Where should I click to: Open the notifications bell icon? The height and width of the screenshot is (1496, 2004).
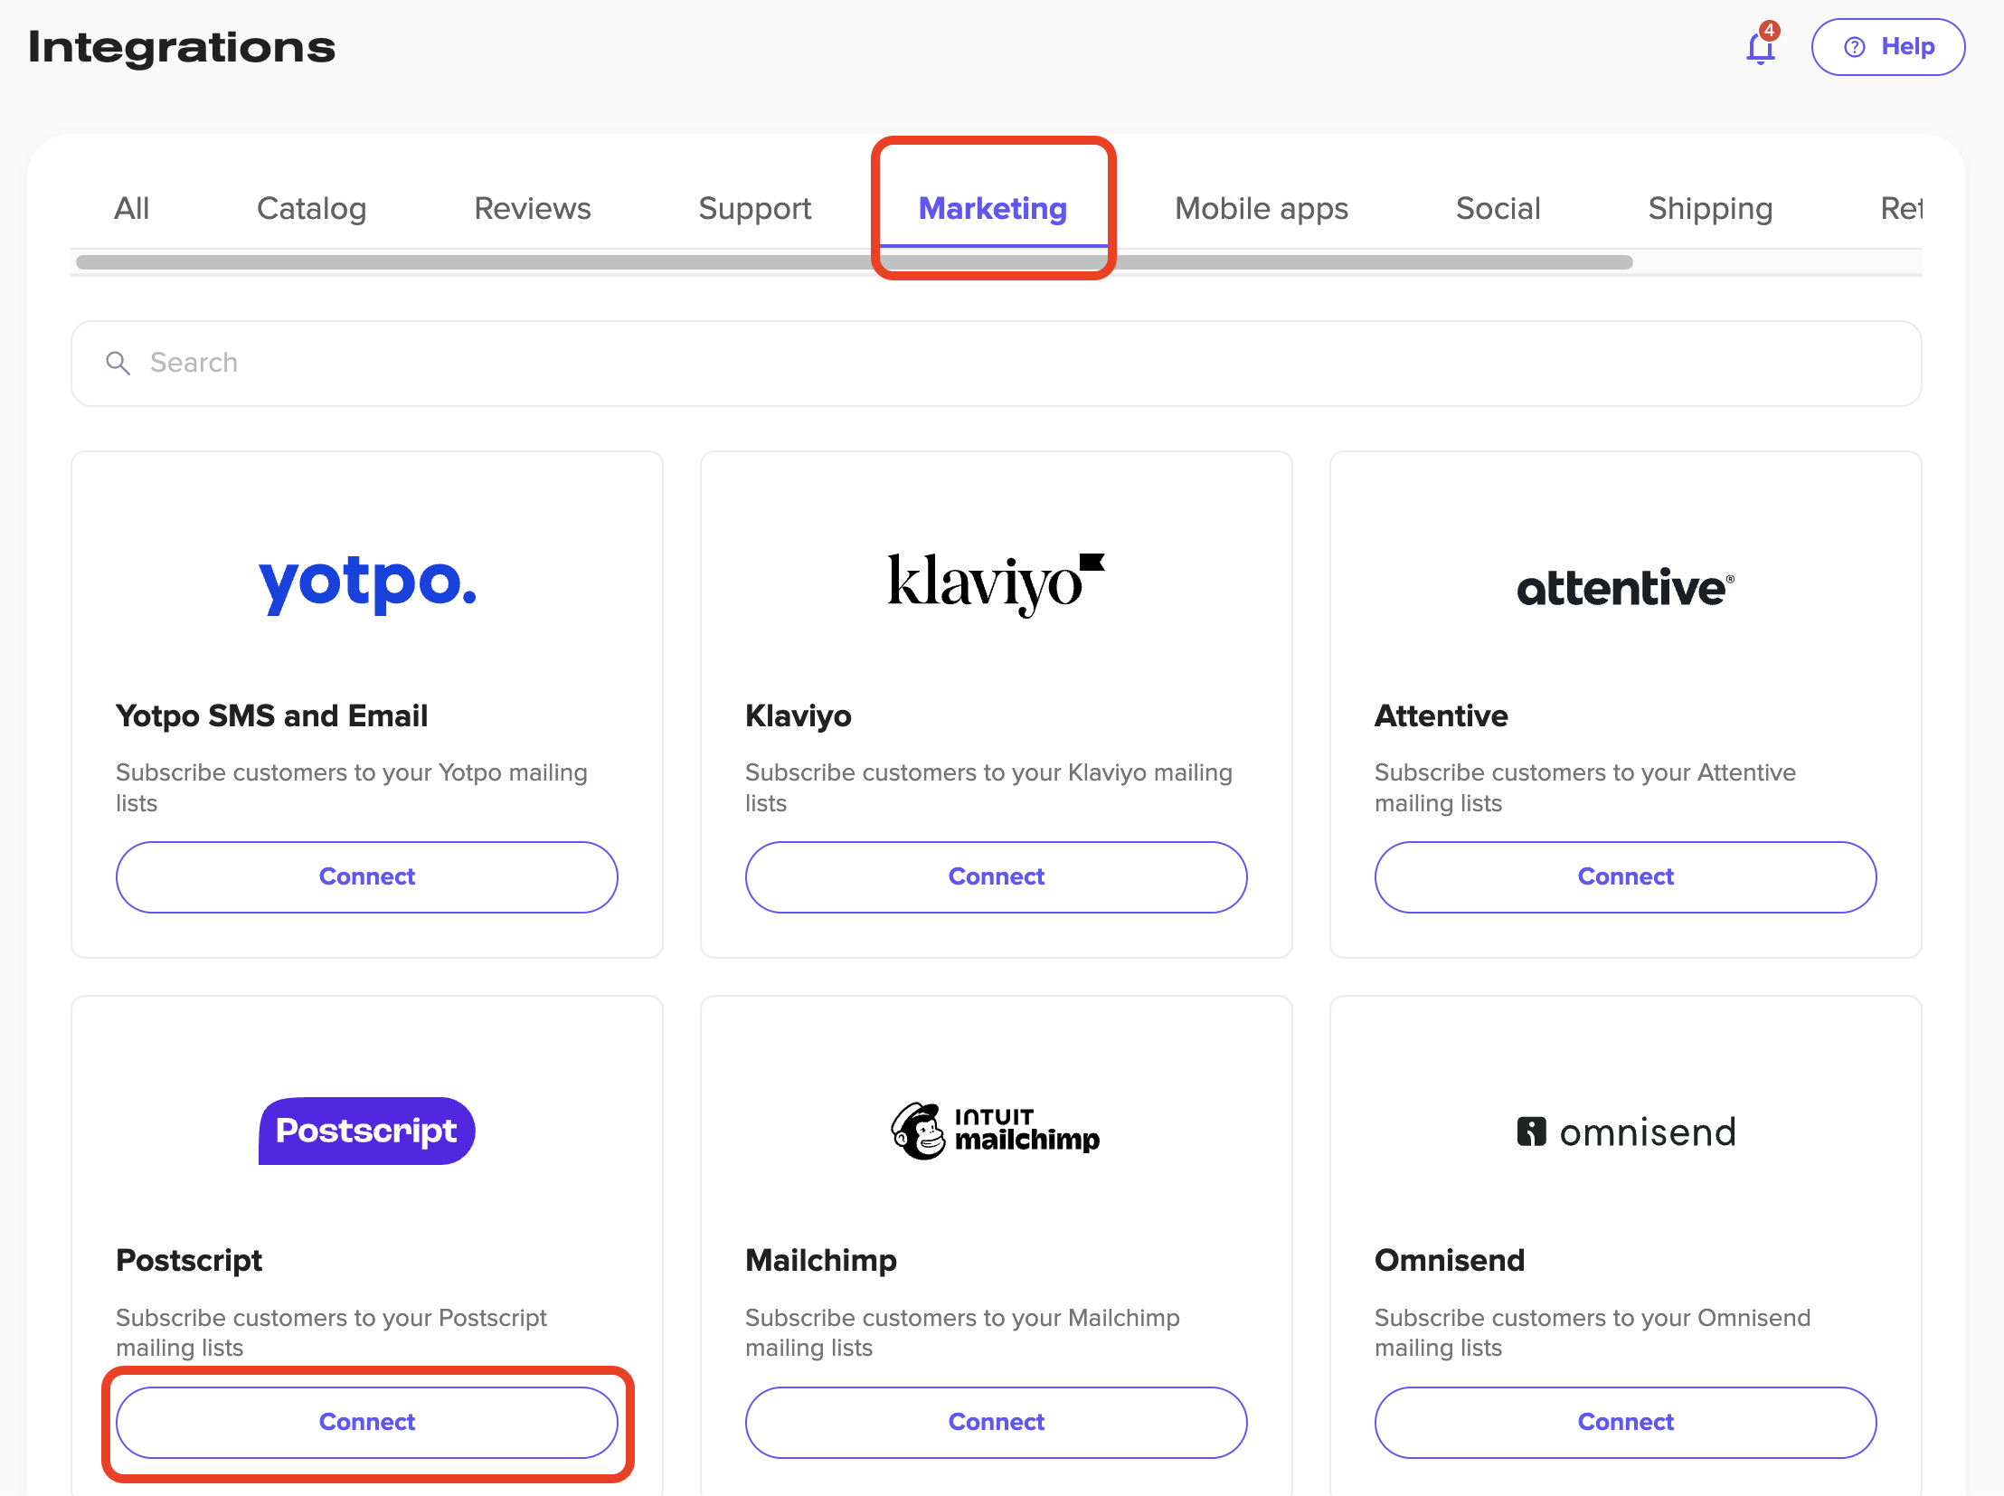pos(1760,47)
